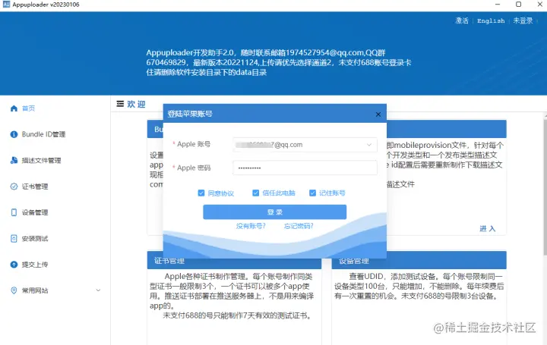The width and height of the screenshot is (547, 345).
Task: Click 进入 on the description file card
Action: point(487,228)
